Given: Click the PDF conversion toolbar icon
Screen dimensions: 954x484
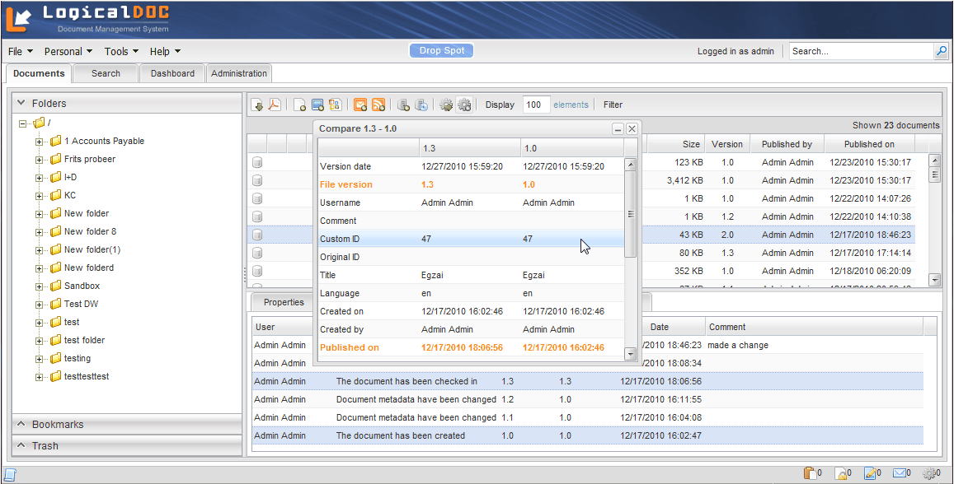Looking at the screenshot, I should click(275, 105).
